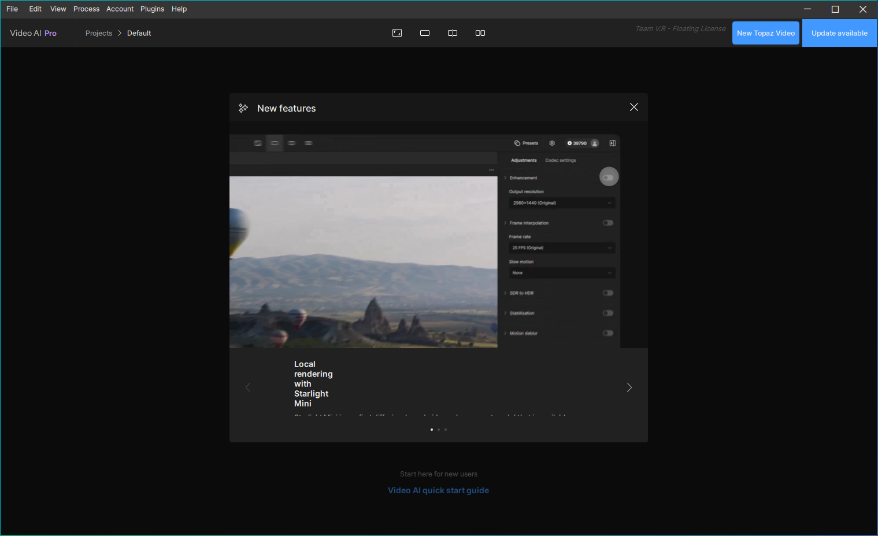Open the Account menu

(x=120, y=9)
